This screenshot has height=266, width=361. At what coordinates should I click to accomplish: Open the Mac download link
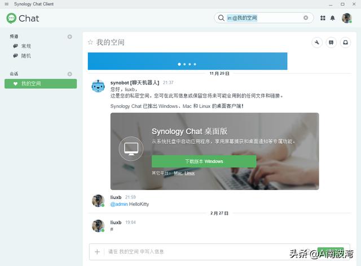pos(178,173)
